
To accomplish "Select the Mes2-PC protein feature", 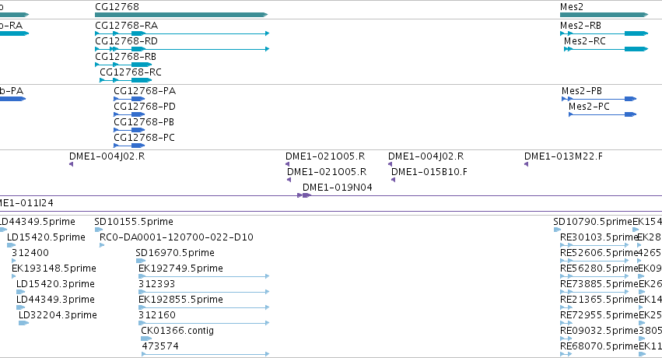I will click(602, 114).
